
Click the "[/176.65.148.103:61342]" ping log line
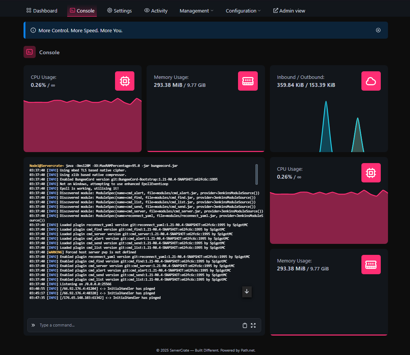[x=95, y=298]
